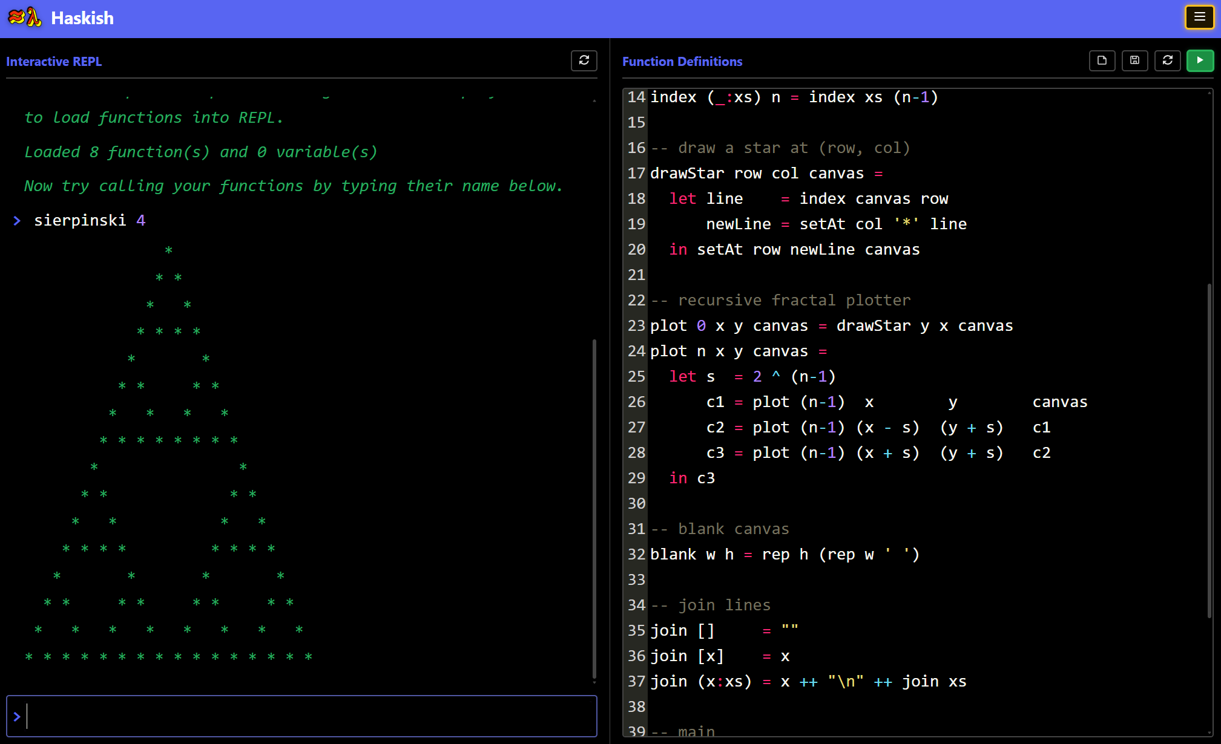Click line 37 join (x:xs) definition
Image resolution: width=1221 pixels, height=744 pixels.
pyautogui.click(x=808, y=682)
